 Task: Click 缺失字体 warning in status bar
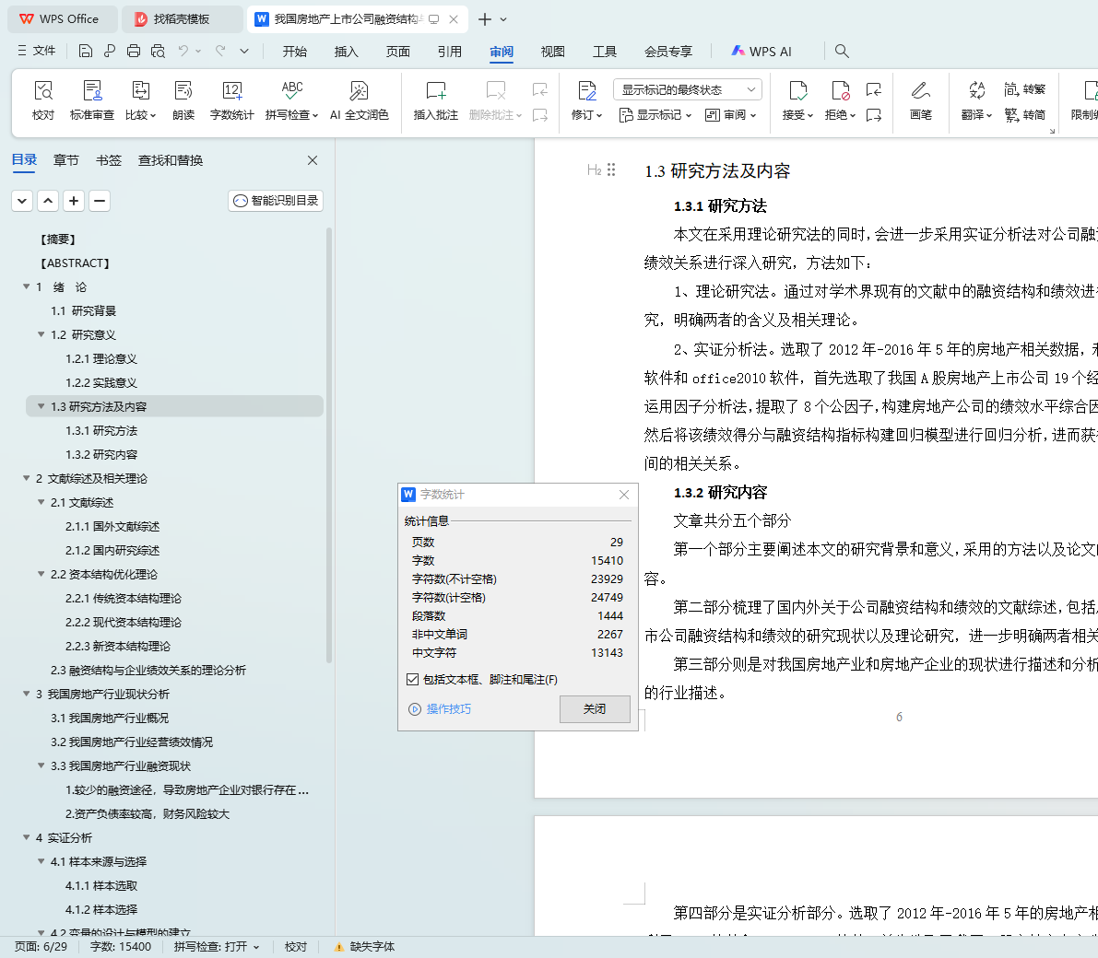click(364, 947)
